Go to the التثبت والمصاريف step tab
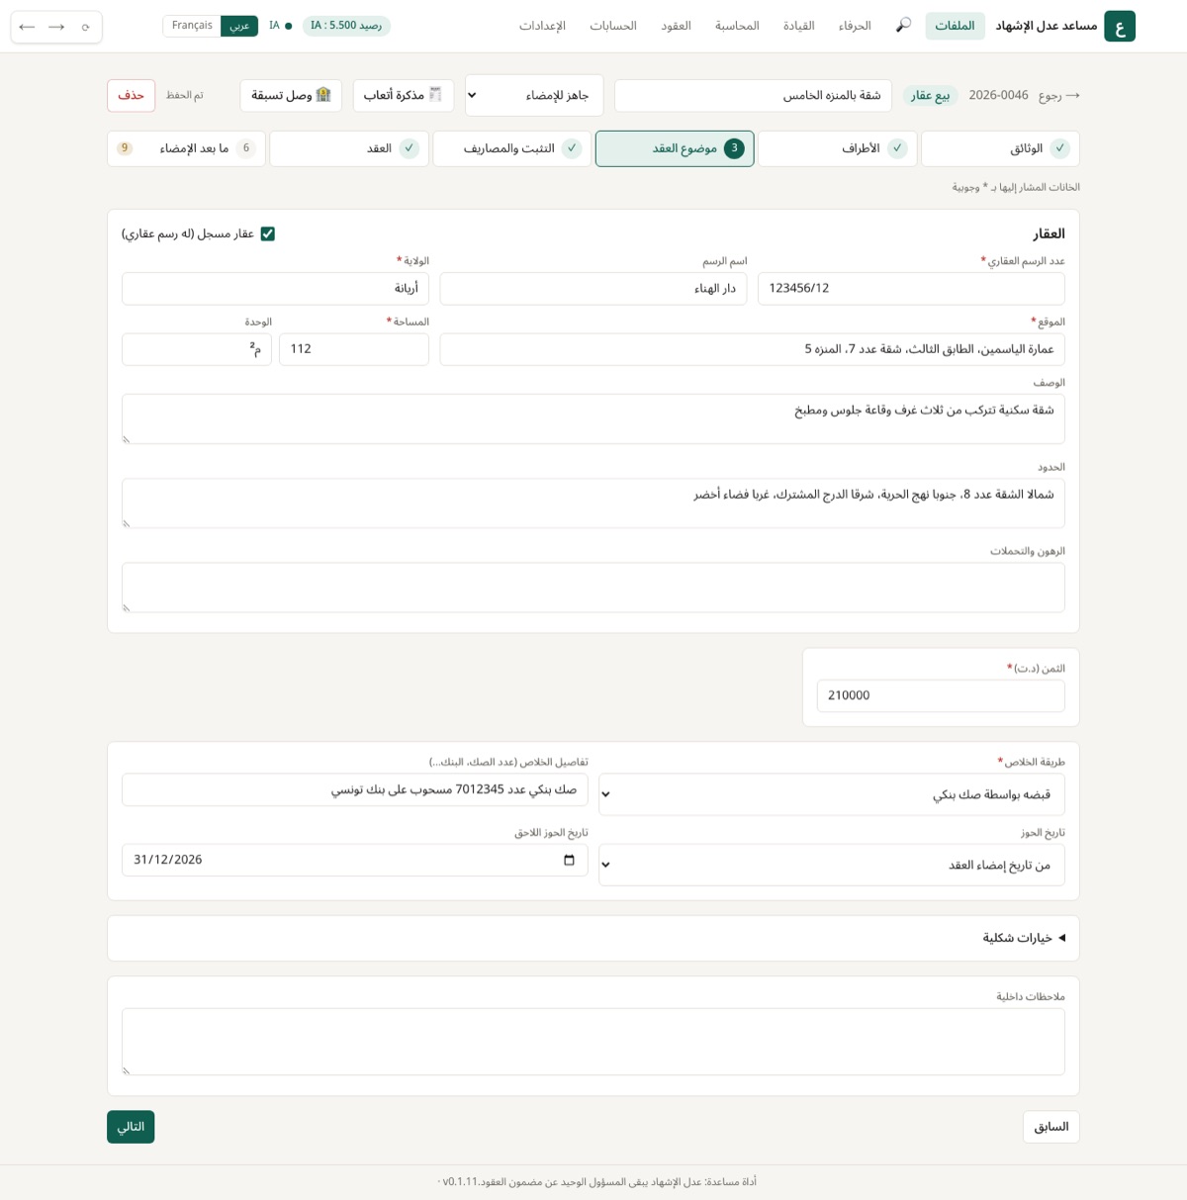This screenshot has width=1187, height=1200. click(511, 148)
